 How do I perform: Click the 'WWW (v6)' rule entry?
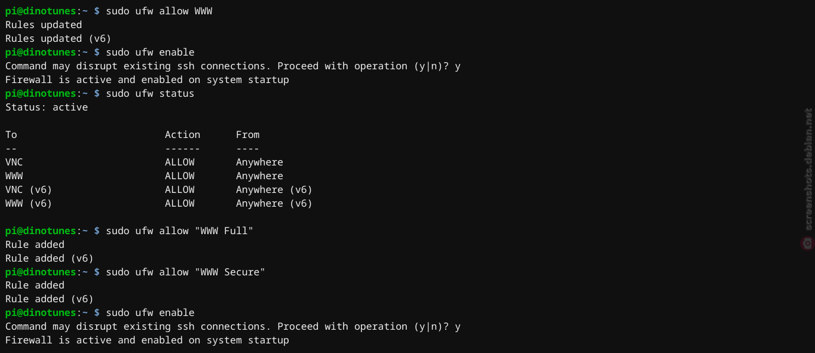pos(29,204)
